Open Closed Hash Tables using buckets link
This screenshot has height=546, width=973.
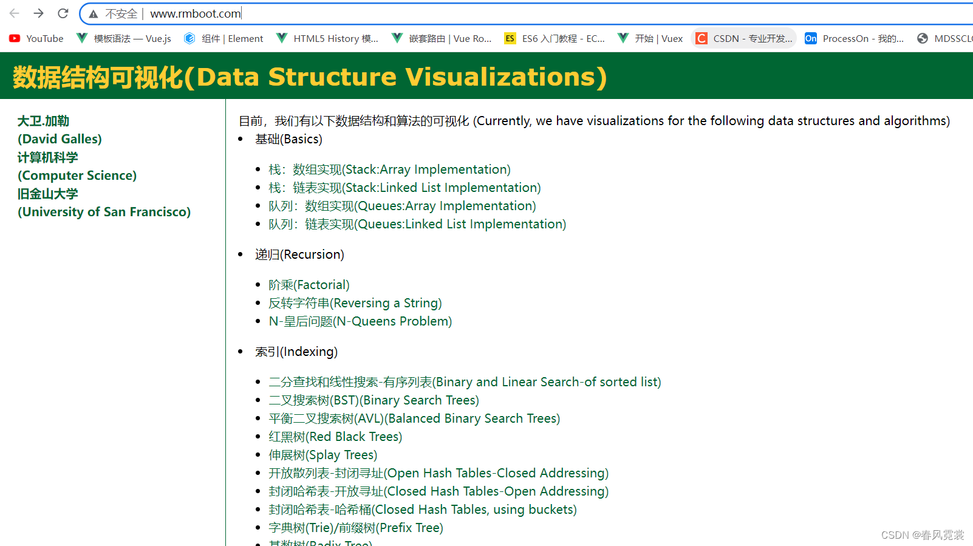[423, 510]
